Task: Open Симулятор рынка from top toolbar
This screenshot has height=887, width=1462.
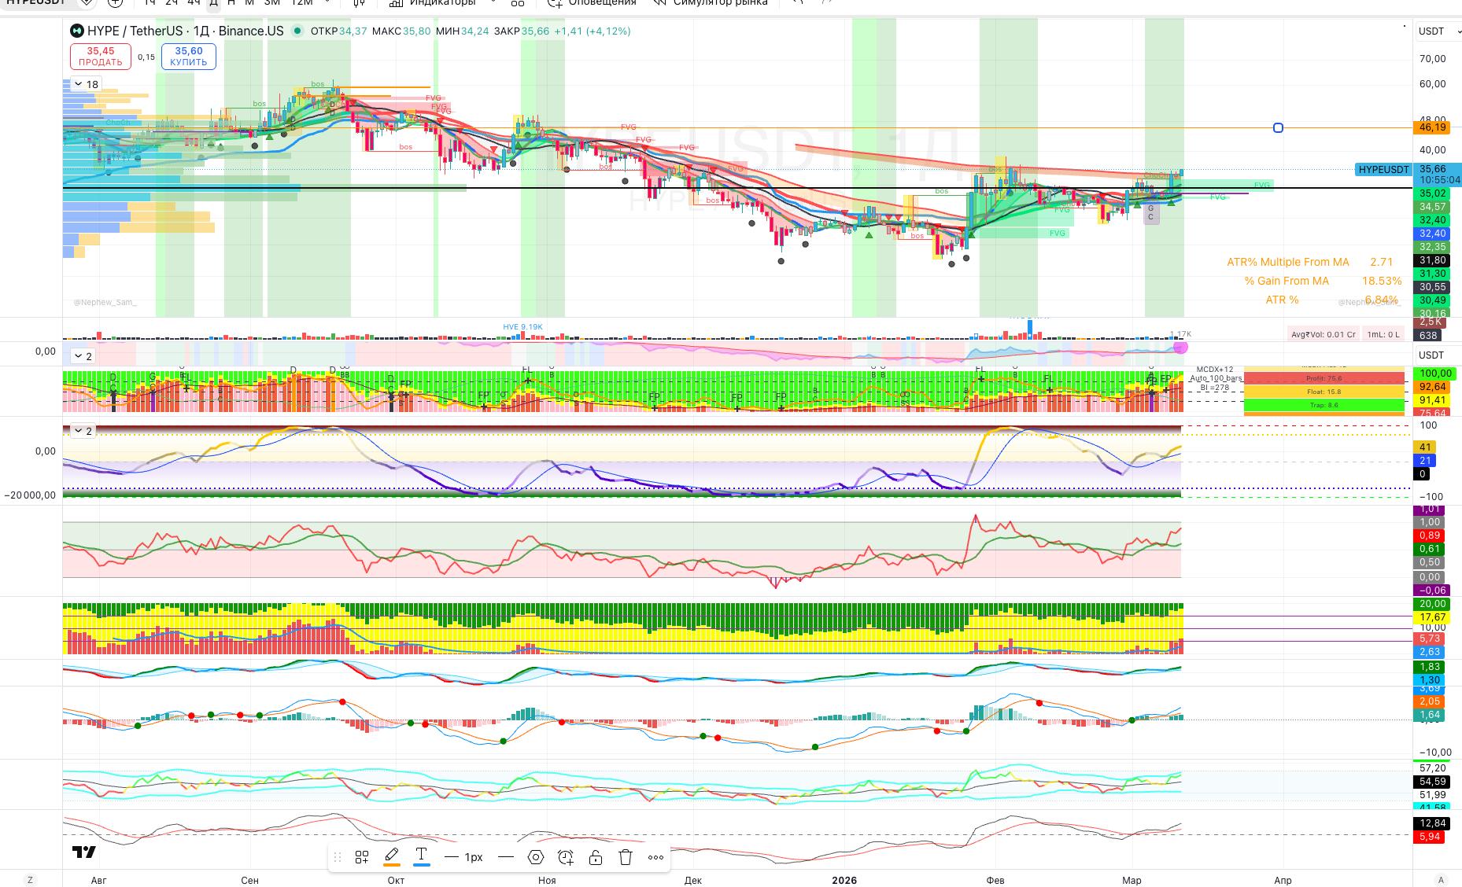Action: [x=711, y=3]
